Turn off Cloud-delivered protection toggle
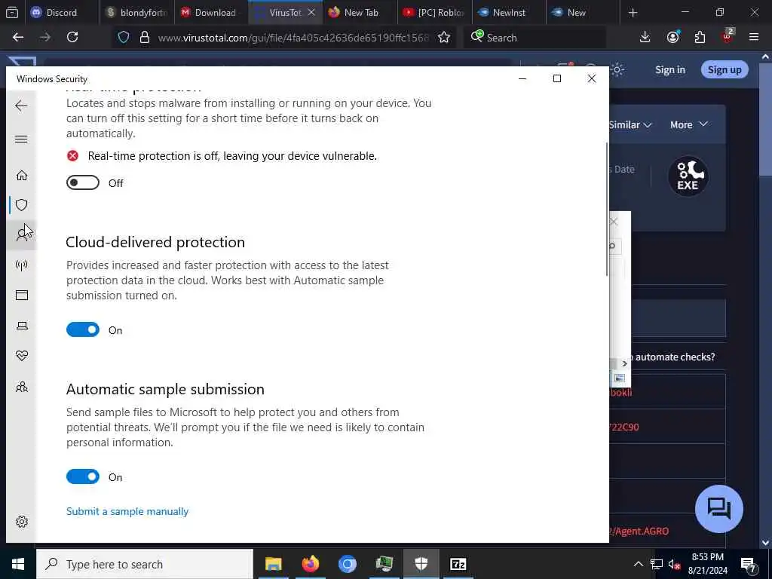 pos(83,330)
